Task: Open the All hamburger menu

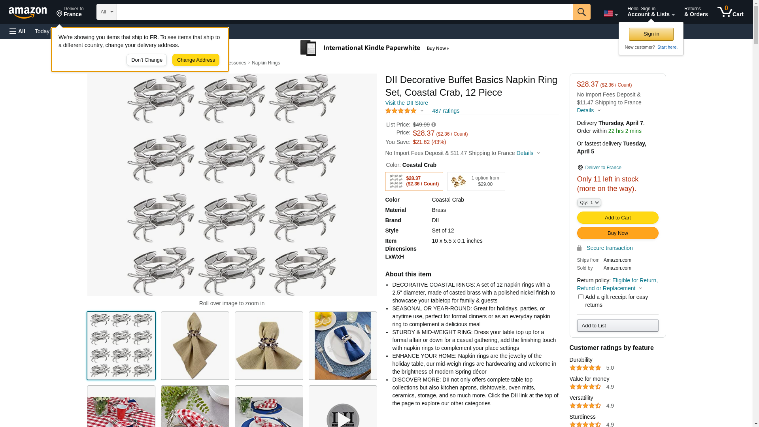Action: point(17,31)
